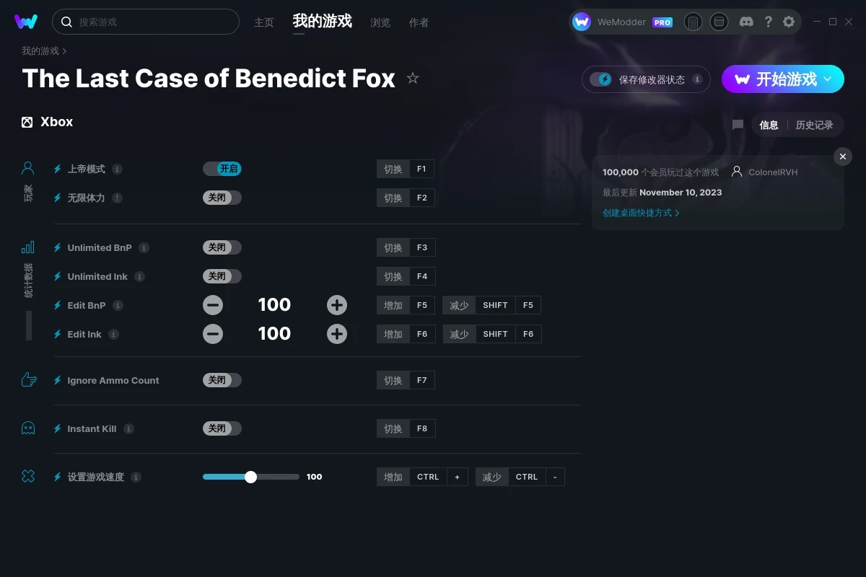The height and width of the screenshot is (577, 866).
Task: Go back via 我的游戏 breadcrumb chevron
Action: [x=64, y=51]
